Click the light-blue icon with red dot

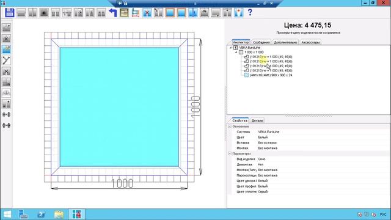coord(239,12)
